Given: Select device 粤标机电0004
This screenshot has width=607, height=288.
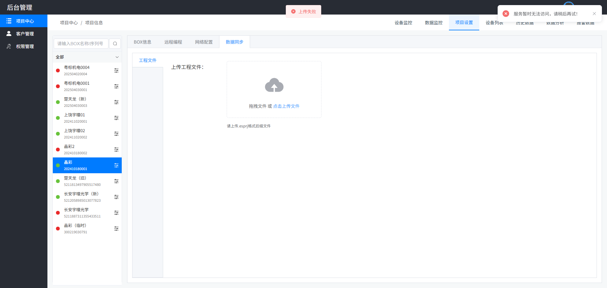Looking at the screenshot, I should coord(87,70).
